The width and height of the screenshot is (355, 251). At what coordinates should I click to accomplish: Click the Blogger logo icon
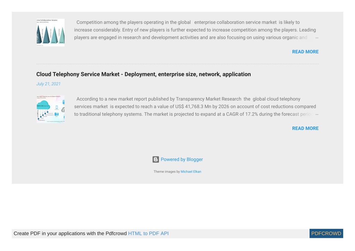click(155, 159)
